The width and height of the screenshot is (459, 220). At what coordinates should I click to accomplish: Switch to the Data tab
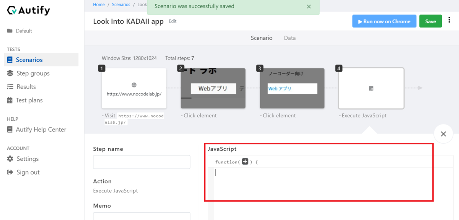pyautogui.click(x=290, y=38)
